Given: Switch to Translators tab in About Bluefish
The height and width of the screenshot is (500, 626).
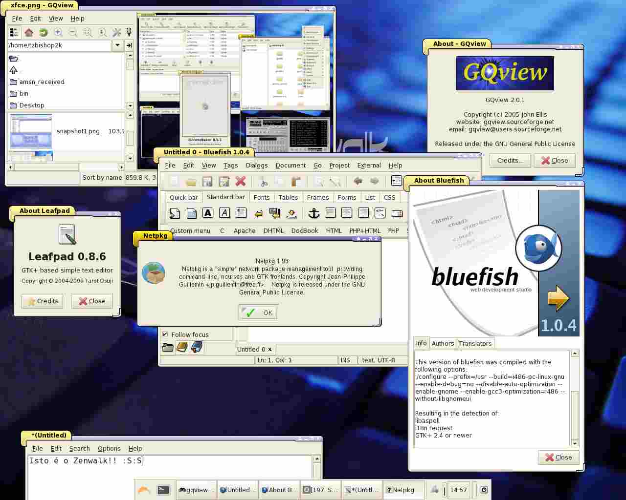Looking at the screenshot, I should (475, 344).
